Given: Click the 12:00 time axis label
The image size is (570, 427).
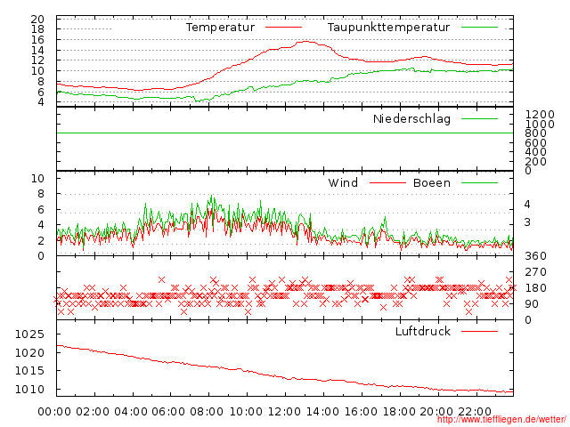Looking at the screenshot, I should [285, 412].
